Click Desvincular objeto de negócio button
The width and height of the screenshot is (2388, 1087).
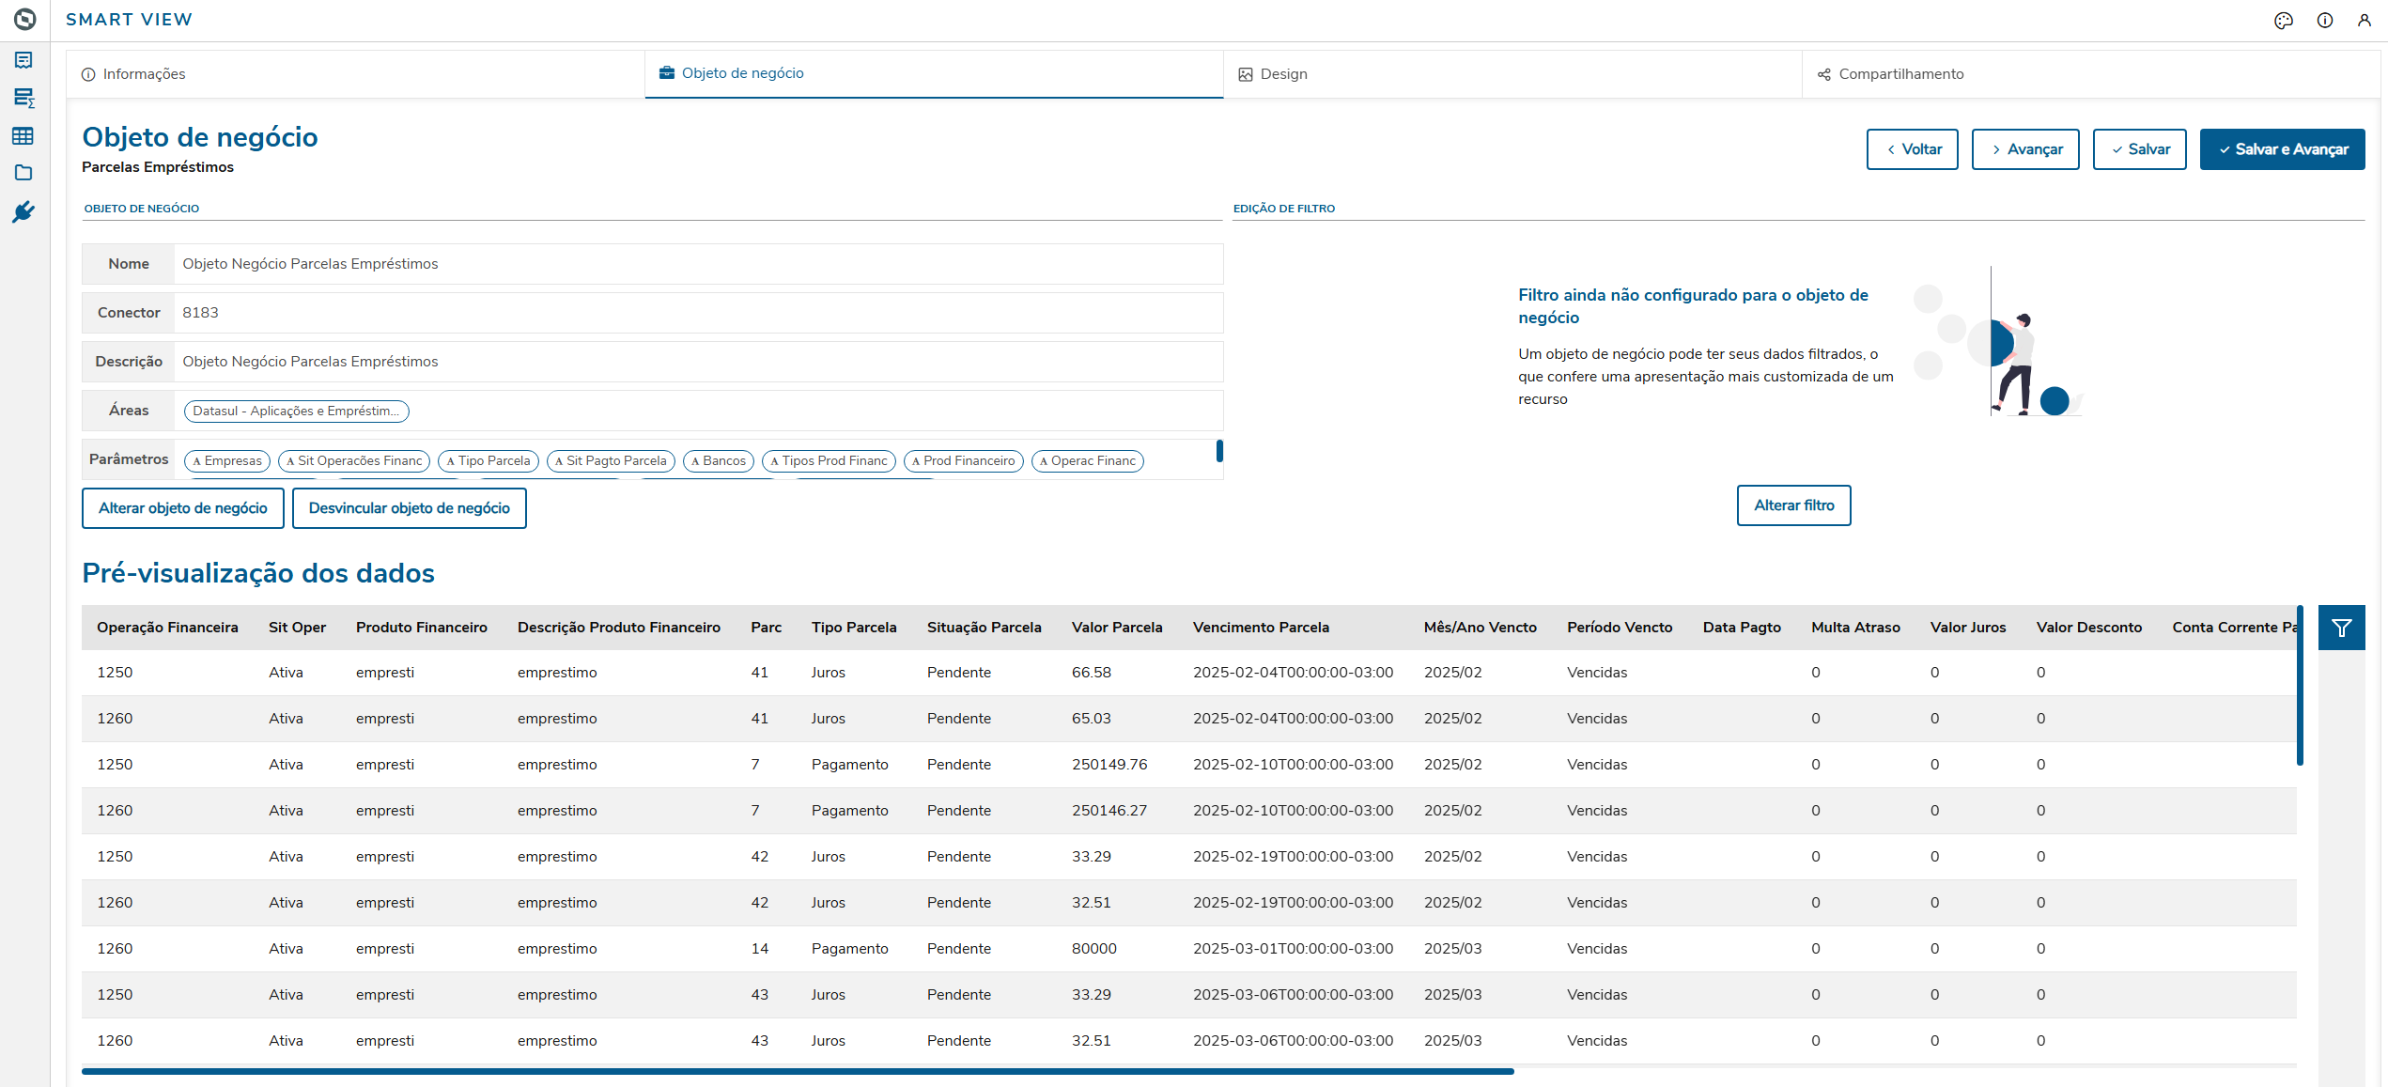(409, 508)
